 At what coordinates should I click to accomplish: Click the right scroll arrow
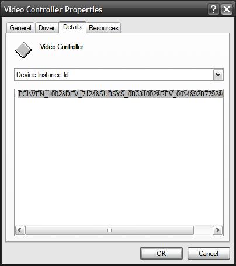point(217,230)
